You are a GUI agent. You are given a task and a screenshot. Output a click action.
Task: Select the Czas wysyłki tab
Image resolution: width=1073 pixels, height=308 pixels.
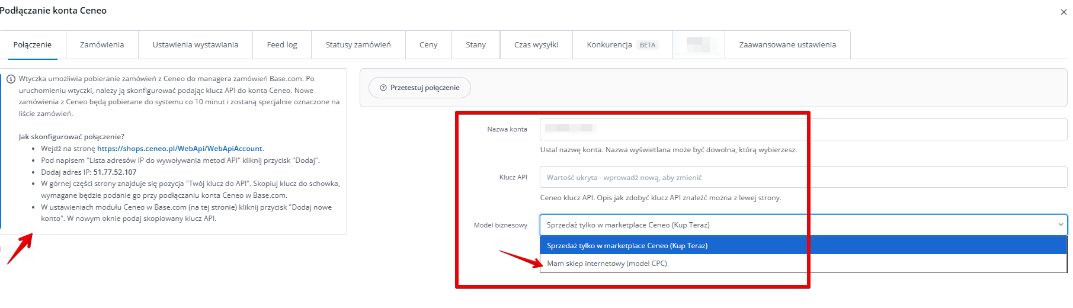coord(536,45)
